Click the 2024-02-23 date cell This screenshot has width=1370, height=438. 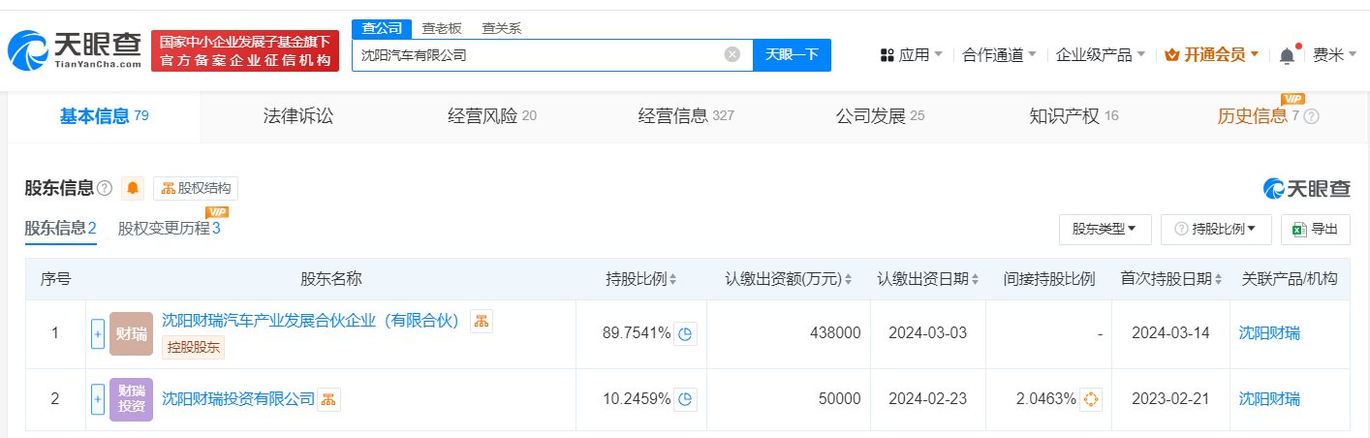(927, 398)
